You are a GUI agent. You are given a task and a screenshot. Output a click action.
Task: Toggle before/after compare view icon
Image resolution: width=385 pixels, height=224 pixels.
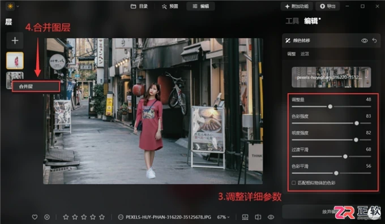tap(258, 217)
